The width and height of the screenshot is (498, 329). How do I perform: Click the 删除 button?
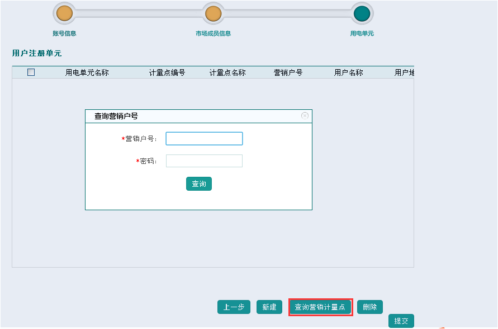[x=369, y=307]
